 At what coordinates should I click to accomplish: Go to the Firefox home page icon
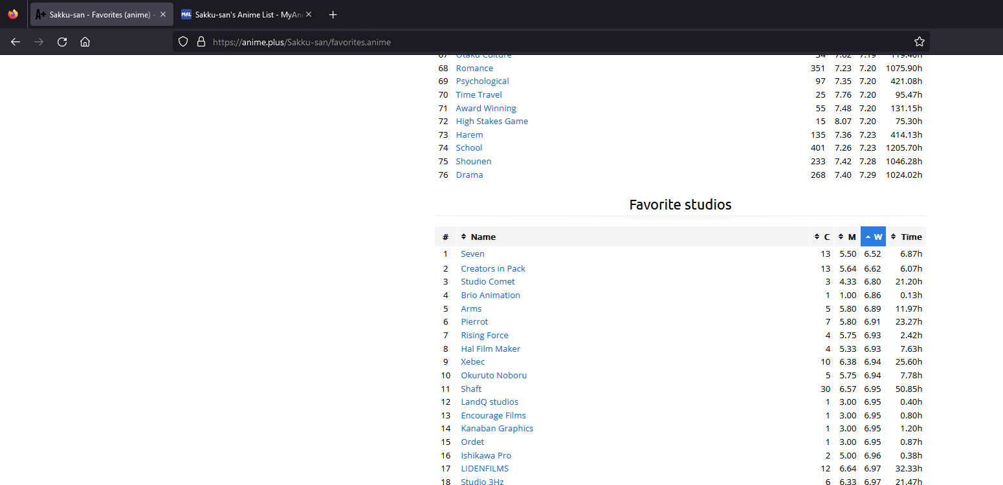tap(85, 42)
